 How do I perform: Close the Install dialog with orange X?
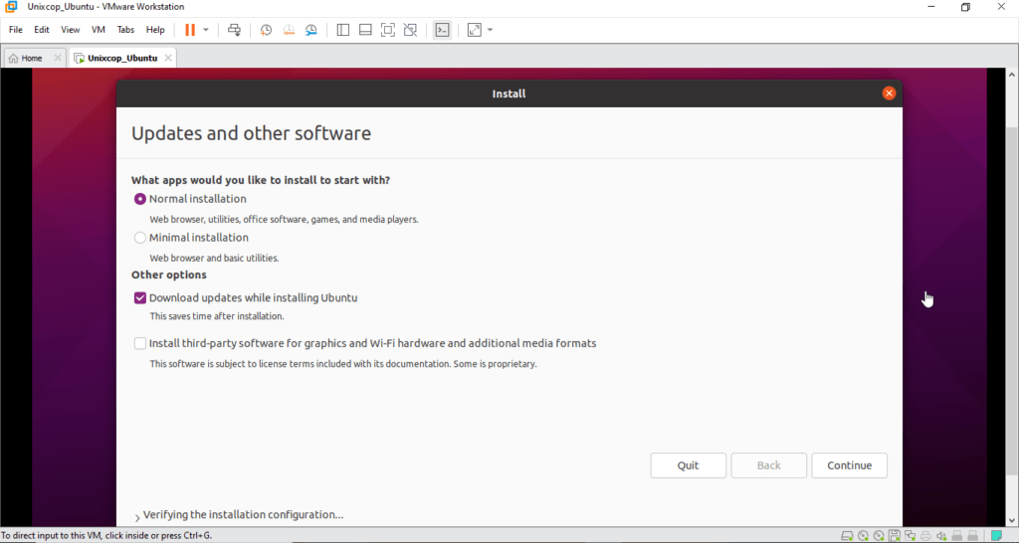coord(889,93)
